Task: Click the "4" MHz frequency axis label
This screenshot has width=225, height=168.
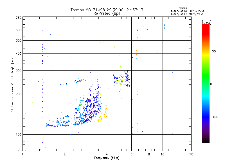Action: [x=107, y=154]
